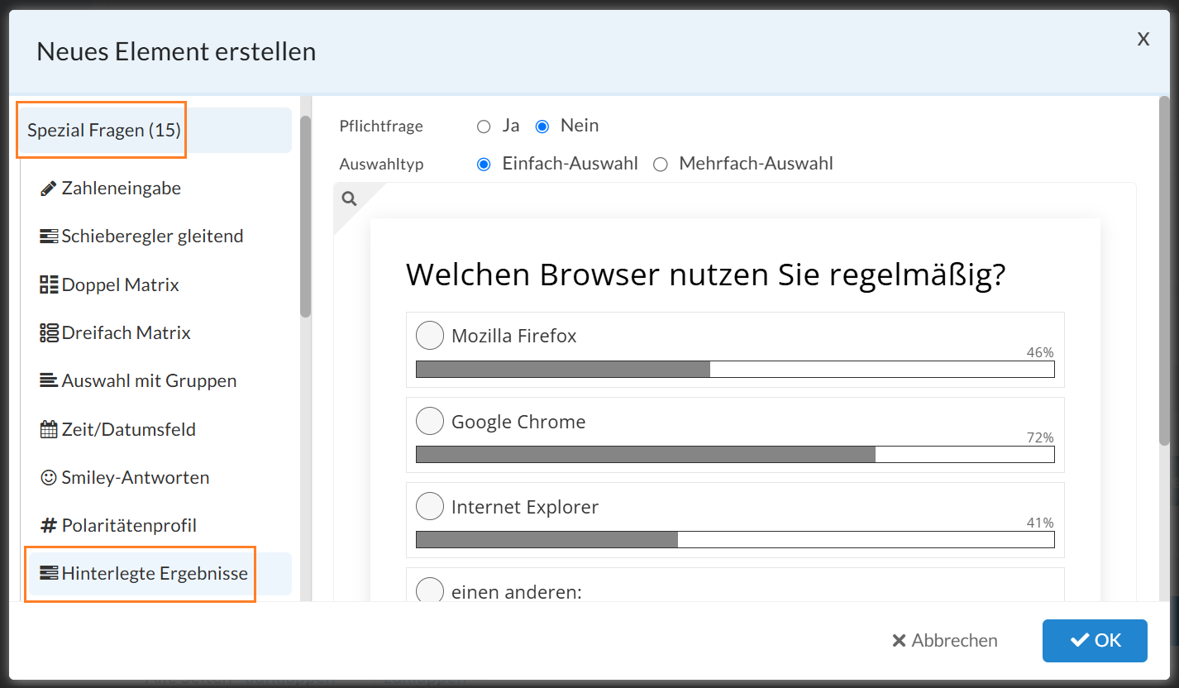Click the Internet Explorer 41% result bar
Image resolution: width=1179 pixels, height=688 pixels.
click(x=735, y=539)
